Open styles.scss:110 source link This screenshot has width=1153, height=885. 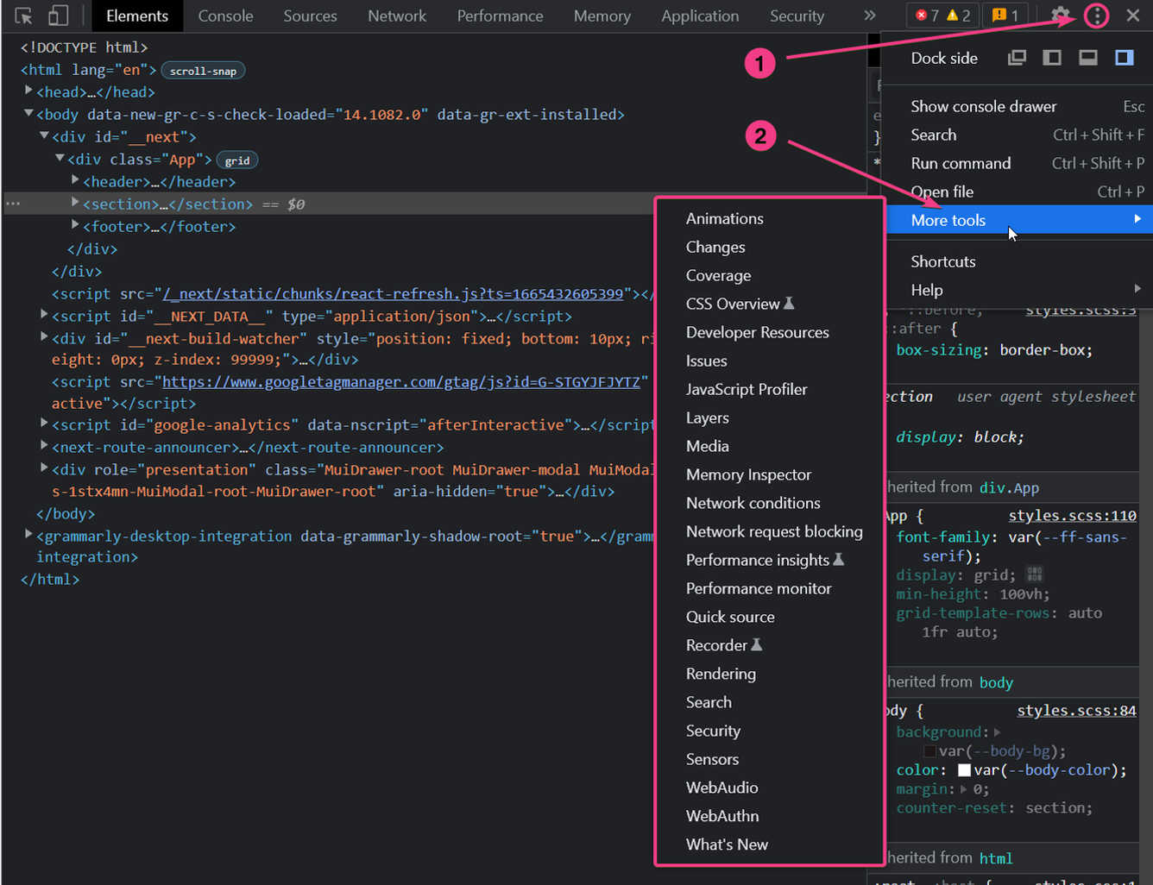(x=1073, y=516)
